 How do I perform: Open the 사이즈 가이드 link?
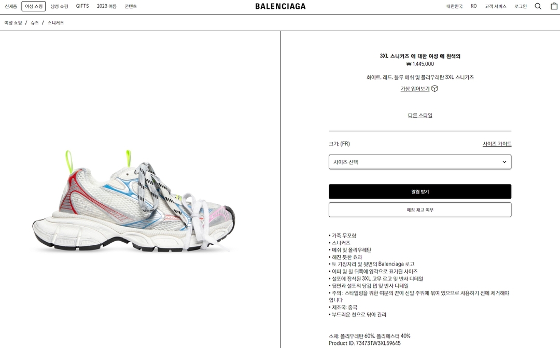[x=497, y=144]
